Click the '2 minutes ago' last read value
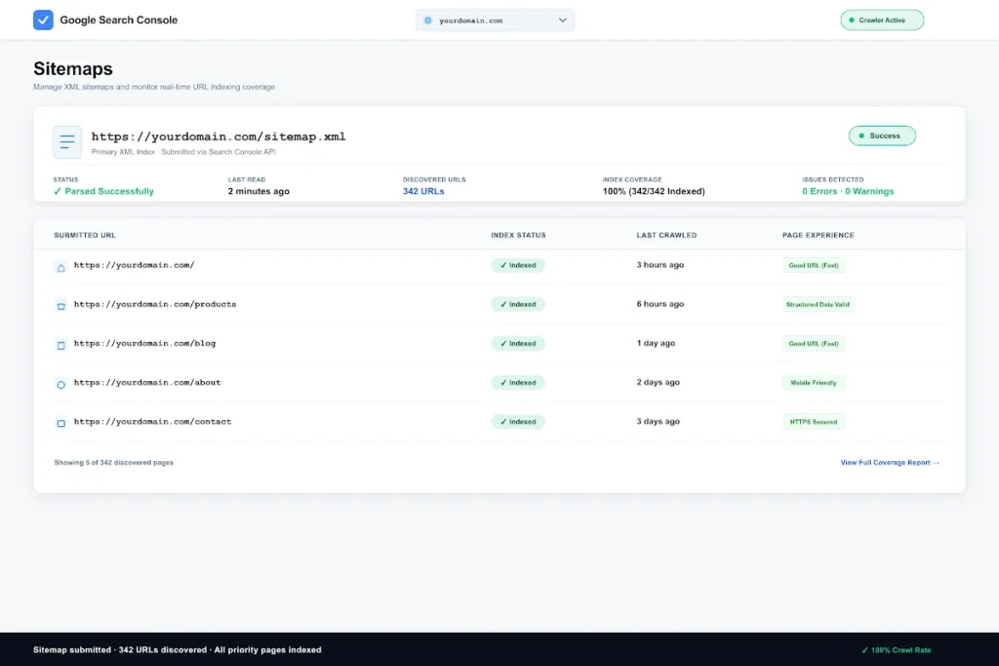 click(259, 191)
